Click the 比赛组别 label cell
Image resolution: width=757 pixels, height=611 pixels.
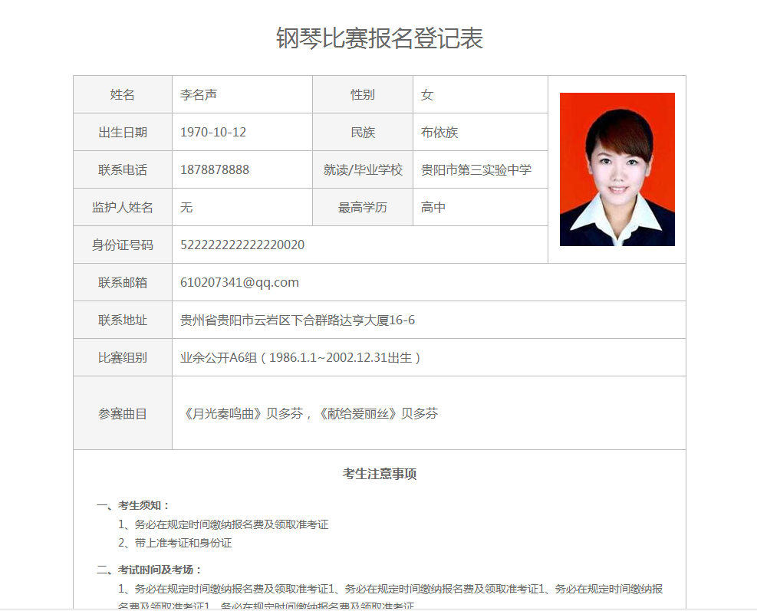[123, 357]
